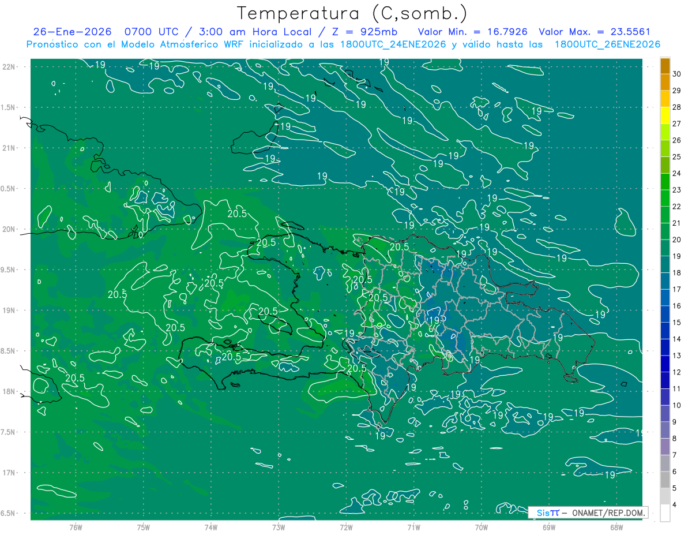Click the orange swatch between 28 and 29

coord(665,99)
